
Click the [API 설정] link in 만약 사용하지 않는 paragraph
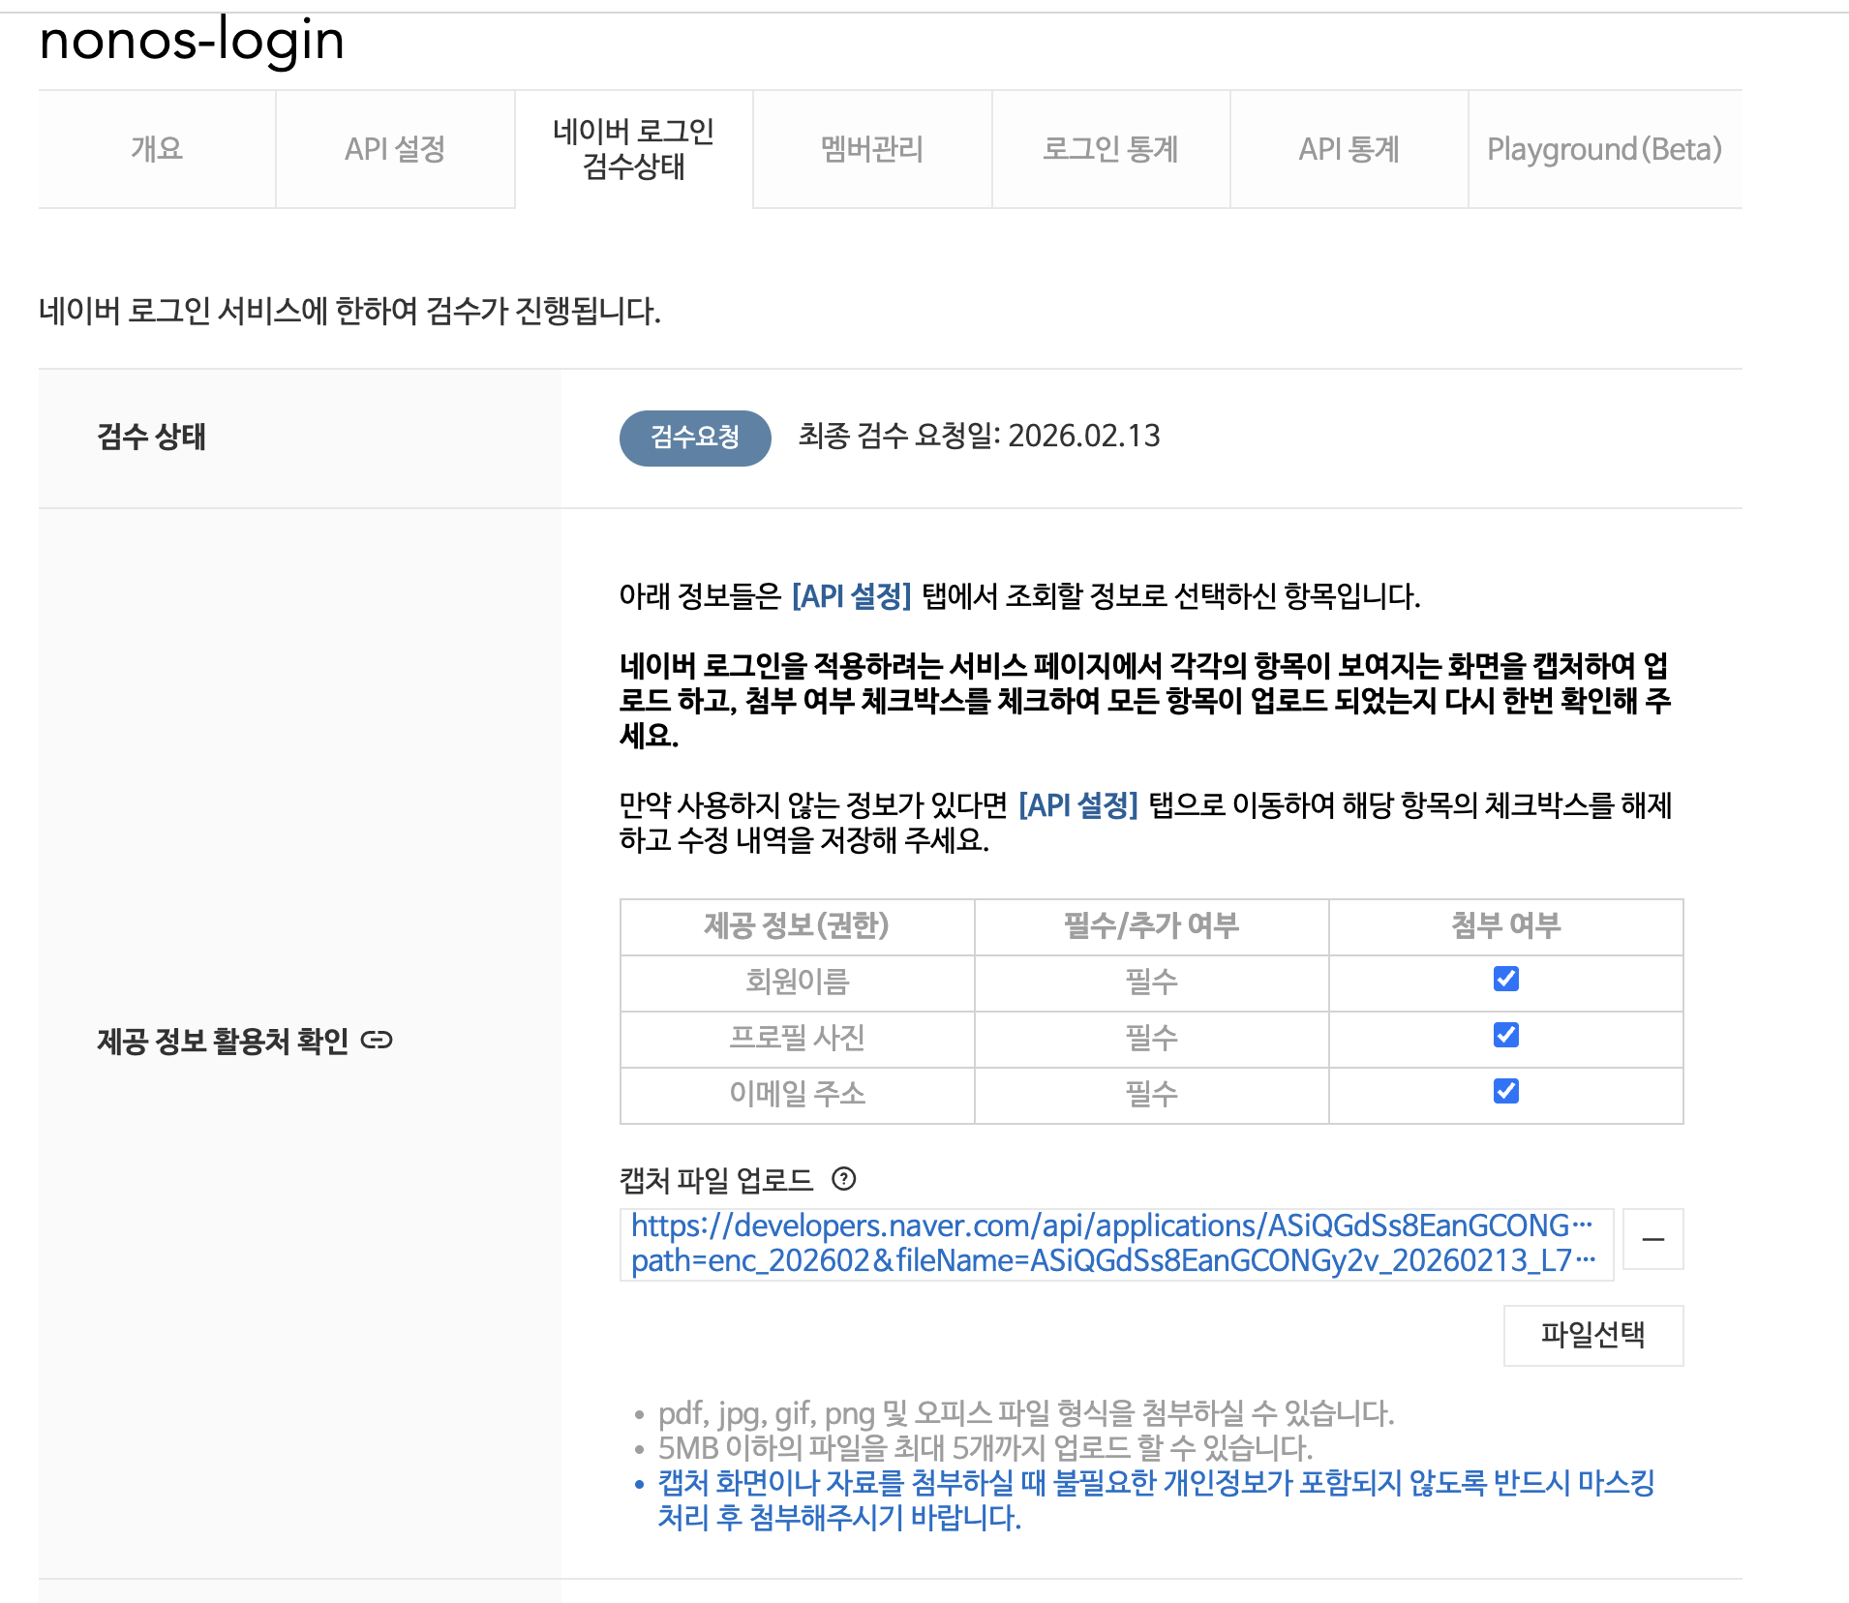[x=1078, y=805]
